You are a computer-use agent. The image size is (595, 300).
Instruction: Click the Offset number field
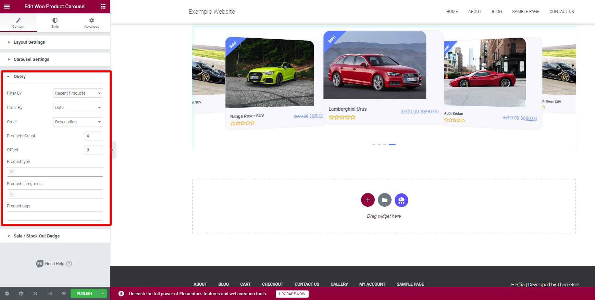click(x=94, y=150)
